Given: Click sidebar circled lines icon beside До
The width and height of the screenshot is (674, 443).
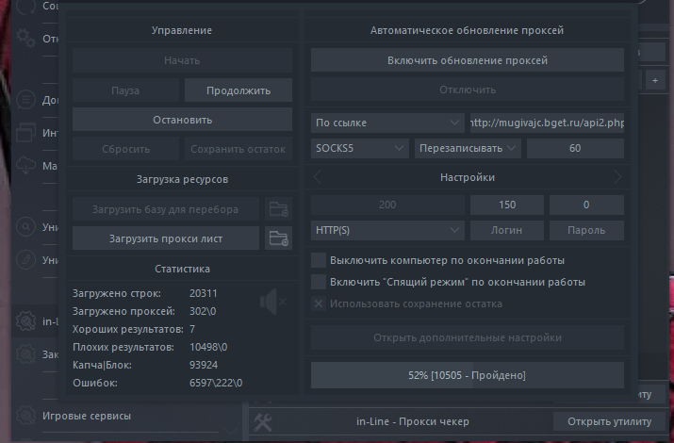Looking at the screenshot, I should (x=25, y=100).
